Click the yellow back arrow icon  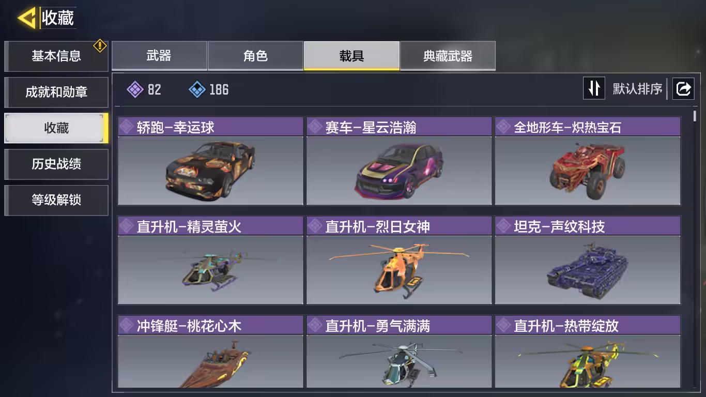[x=26, y=18]
